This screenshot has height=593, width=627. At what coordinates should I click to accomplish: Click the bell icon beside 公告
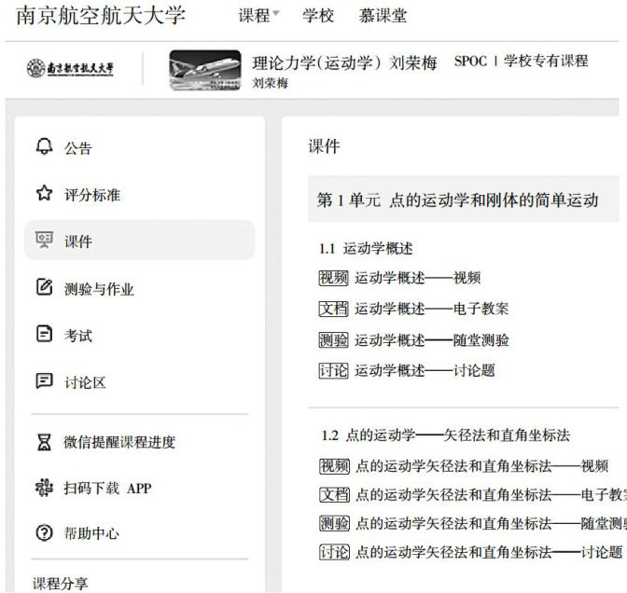pos(44,147)
